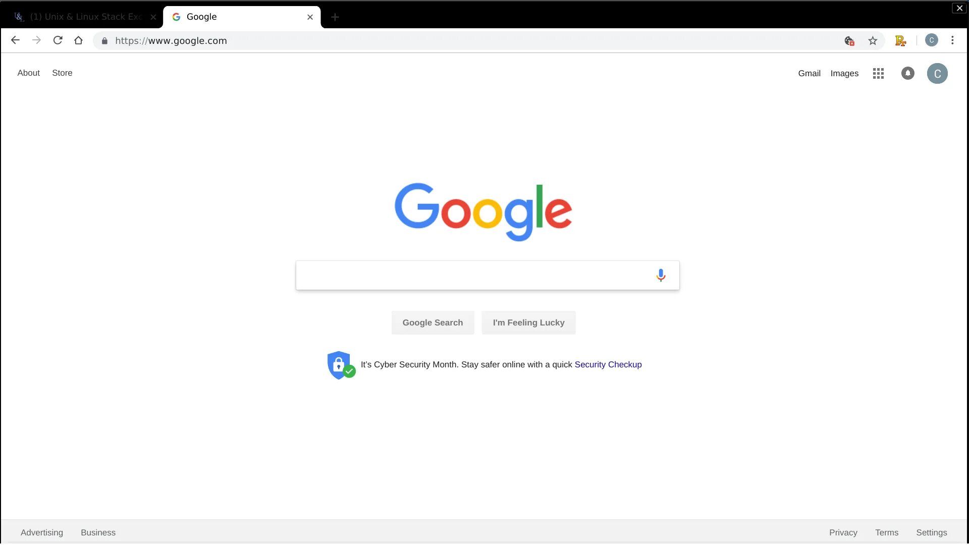The height and width of the screenshot is (545, 969).
Task: Click the I'm Feeling Lucky button
Action: point(528,322)
